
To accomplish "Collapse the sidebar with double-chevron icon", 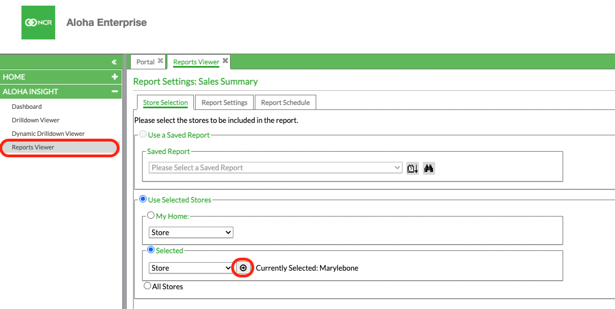I will click(114, 62).
